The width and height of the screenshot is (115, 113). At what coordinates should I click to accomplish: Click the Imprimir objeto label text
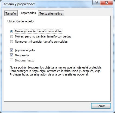[x=25, y=50]
